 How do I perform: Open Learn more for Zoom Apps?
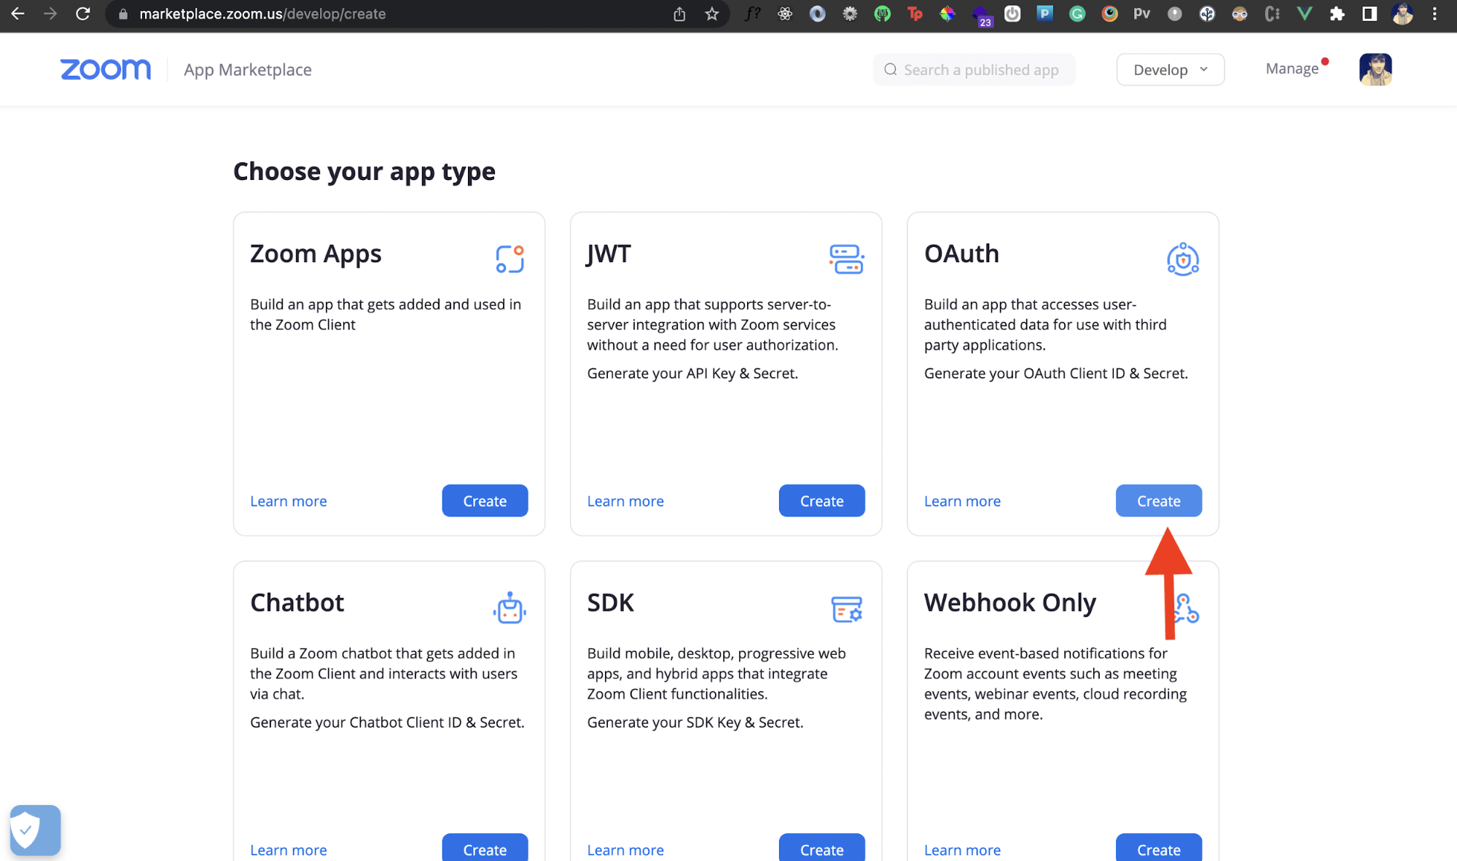289,501
